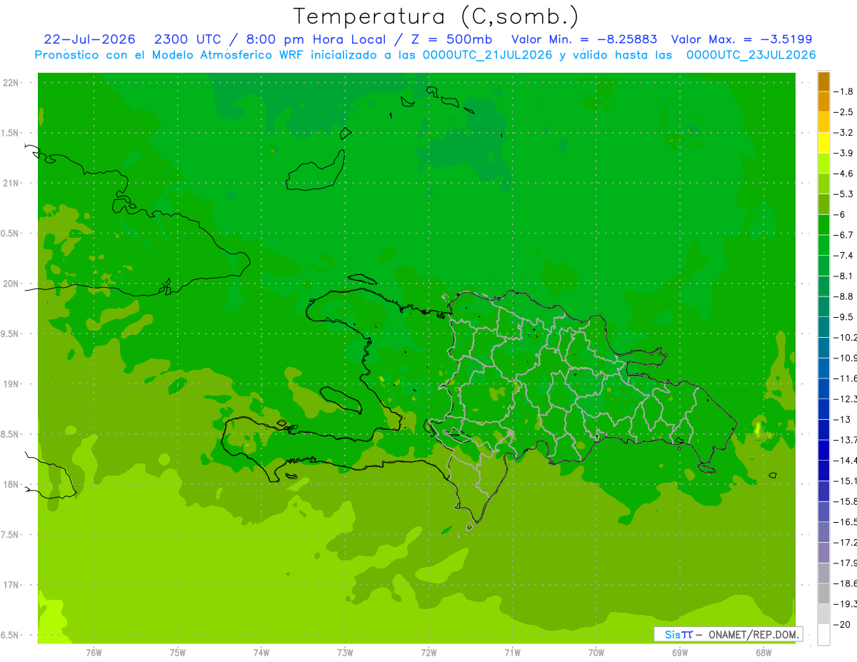Click the '70W' longitude label

point(596,653)
